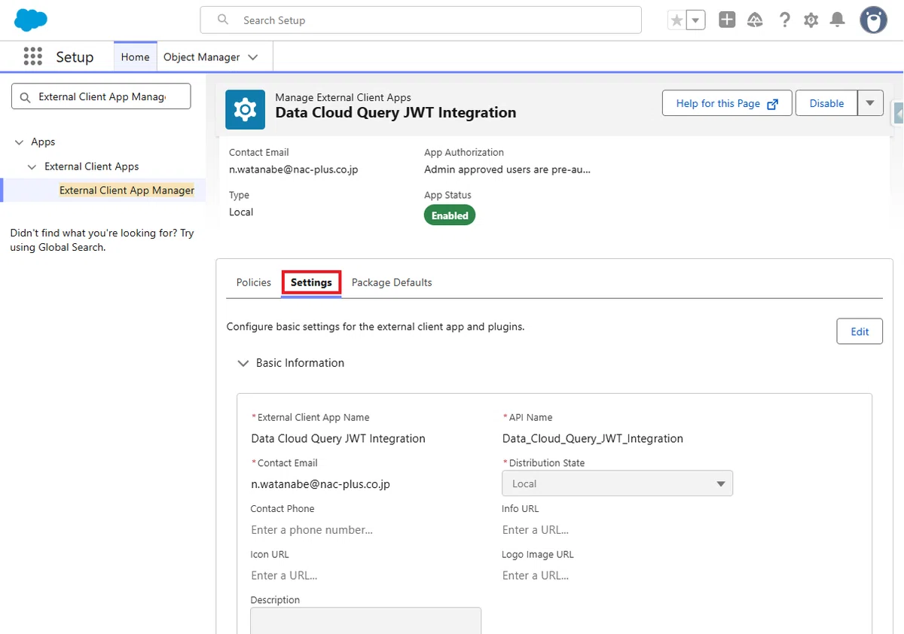Screen dimensions: 904x634
Task: Click the app gear icon in header
Action: (x=245, y=110)
